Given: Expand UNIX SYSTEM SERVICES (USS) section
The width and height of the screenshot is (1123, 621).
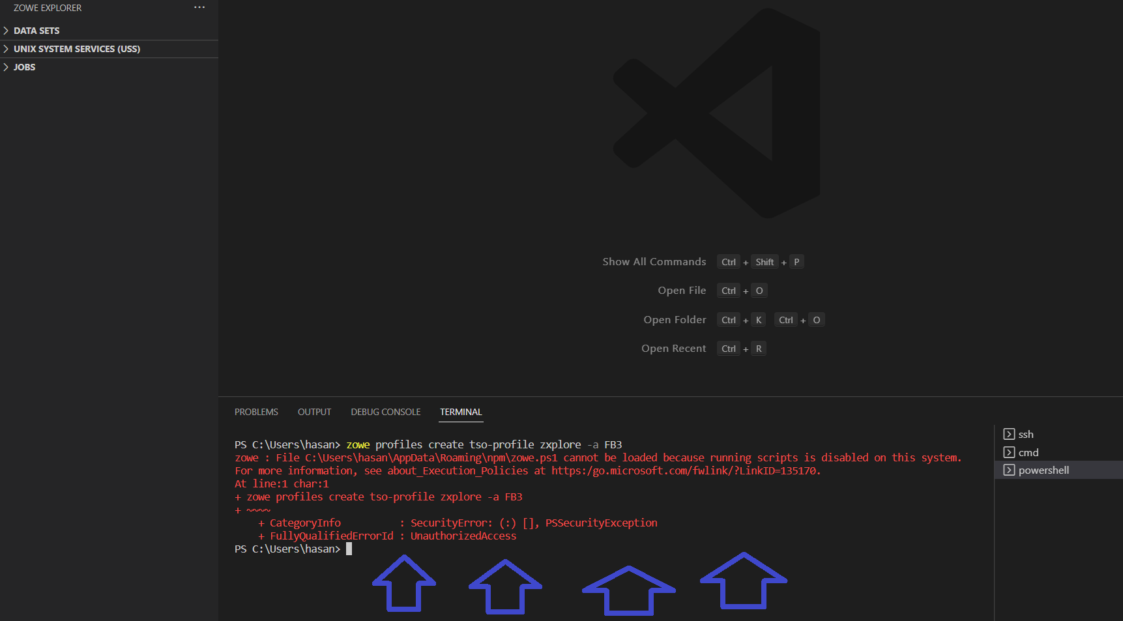Looking at the screenshot, I should (6, 49).
